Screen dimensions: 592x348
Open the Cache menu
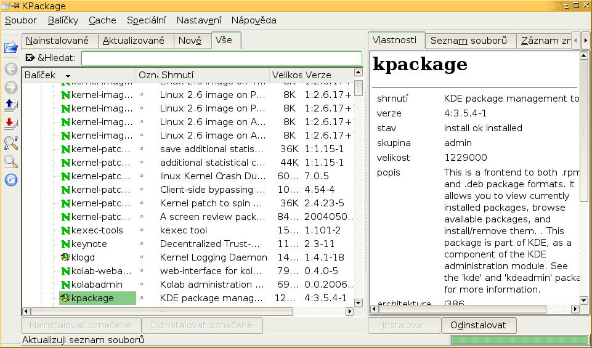(102, 20)
